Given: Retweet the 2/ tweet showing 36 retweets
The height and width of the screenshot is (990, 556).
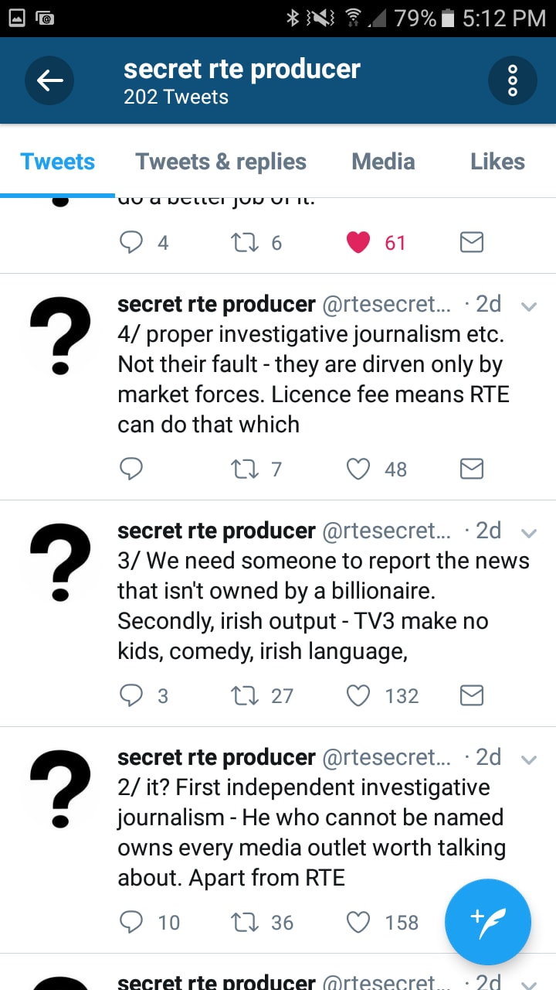Looking at the screenshot, I should point(245,922).
